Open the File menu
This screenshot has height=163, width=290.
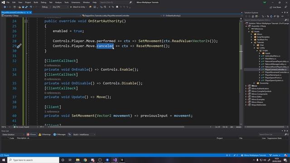tap(8, 2)
